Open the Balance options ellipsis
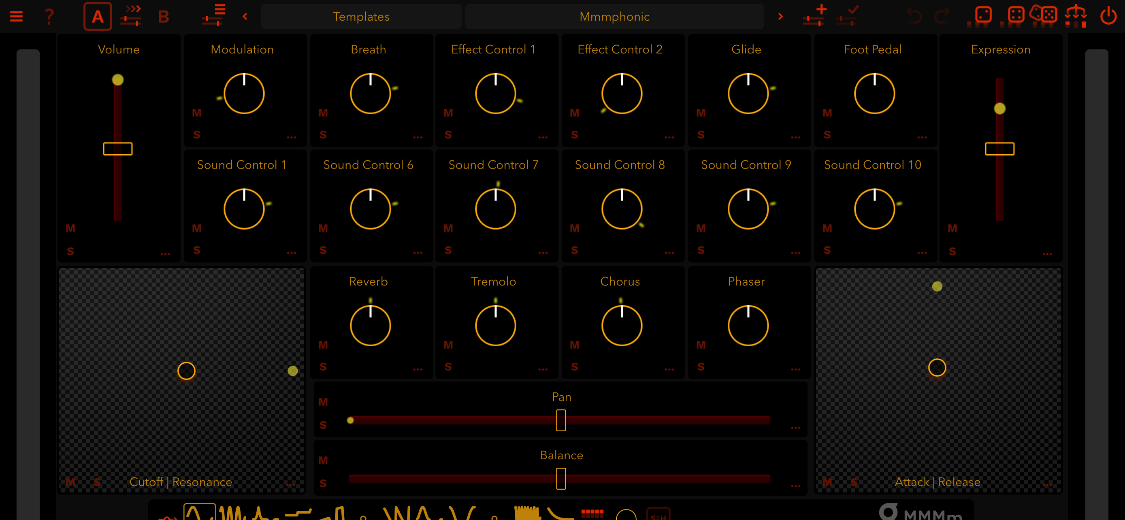This screenshot has width=1125, height=520. [795, 486]
